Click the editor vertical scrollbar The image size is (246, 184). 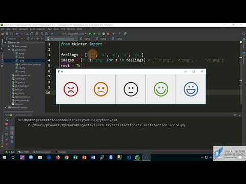[x=241, y=73]
